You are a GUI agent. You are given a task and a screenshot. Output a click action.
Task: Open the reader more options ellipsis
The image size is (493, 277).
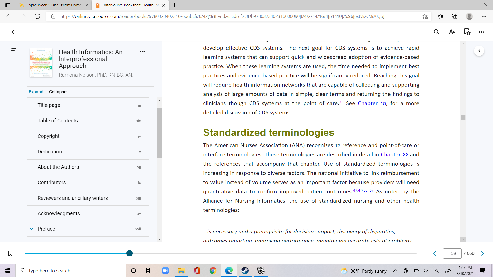click(x=481, y=32)
